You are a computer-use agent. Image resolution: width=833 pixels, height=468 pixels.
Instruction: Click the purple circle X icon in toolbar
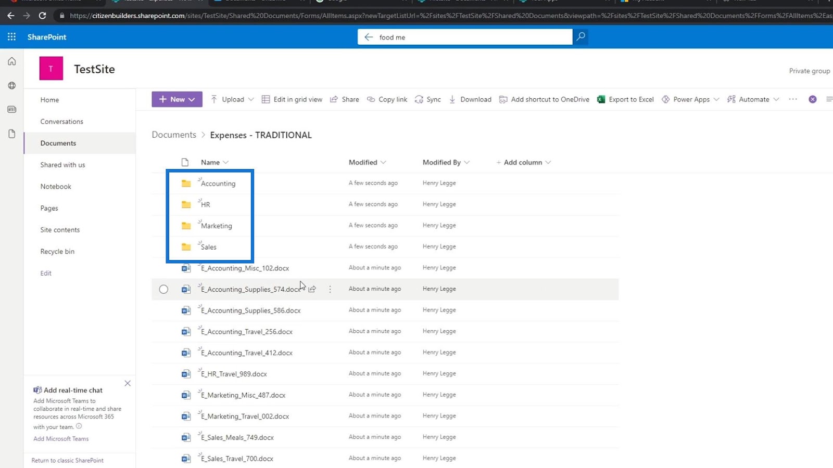(813, 99)
